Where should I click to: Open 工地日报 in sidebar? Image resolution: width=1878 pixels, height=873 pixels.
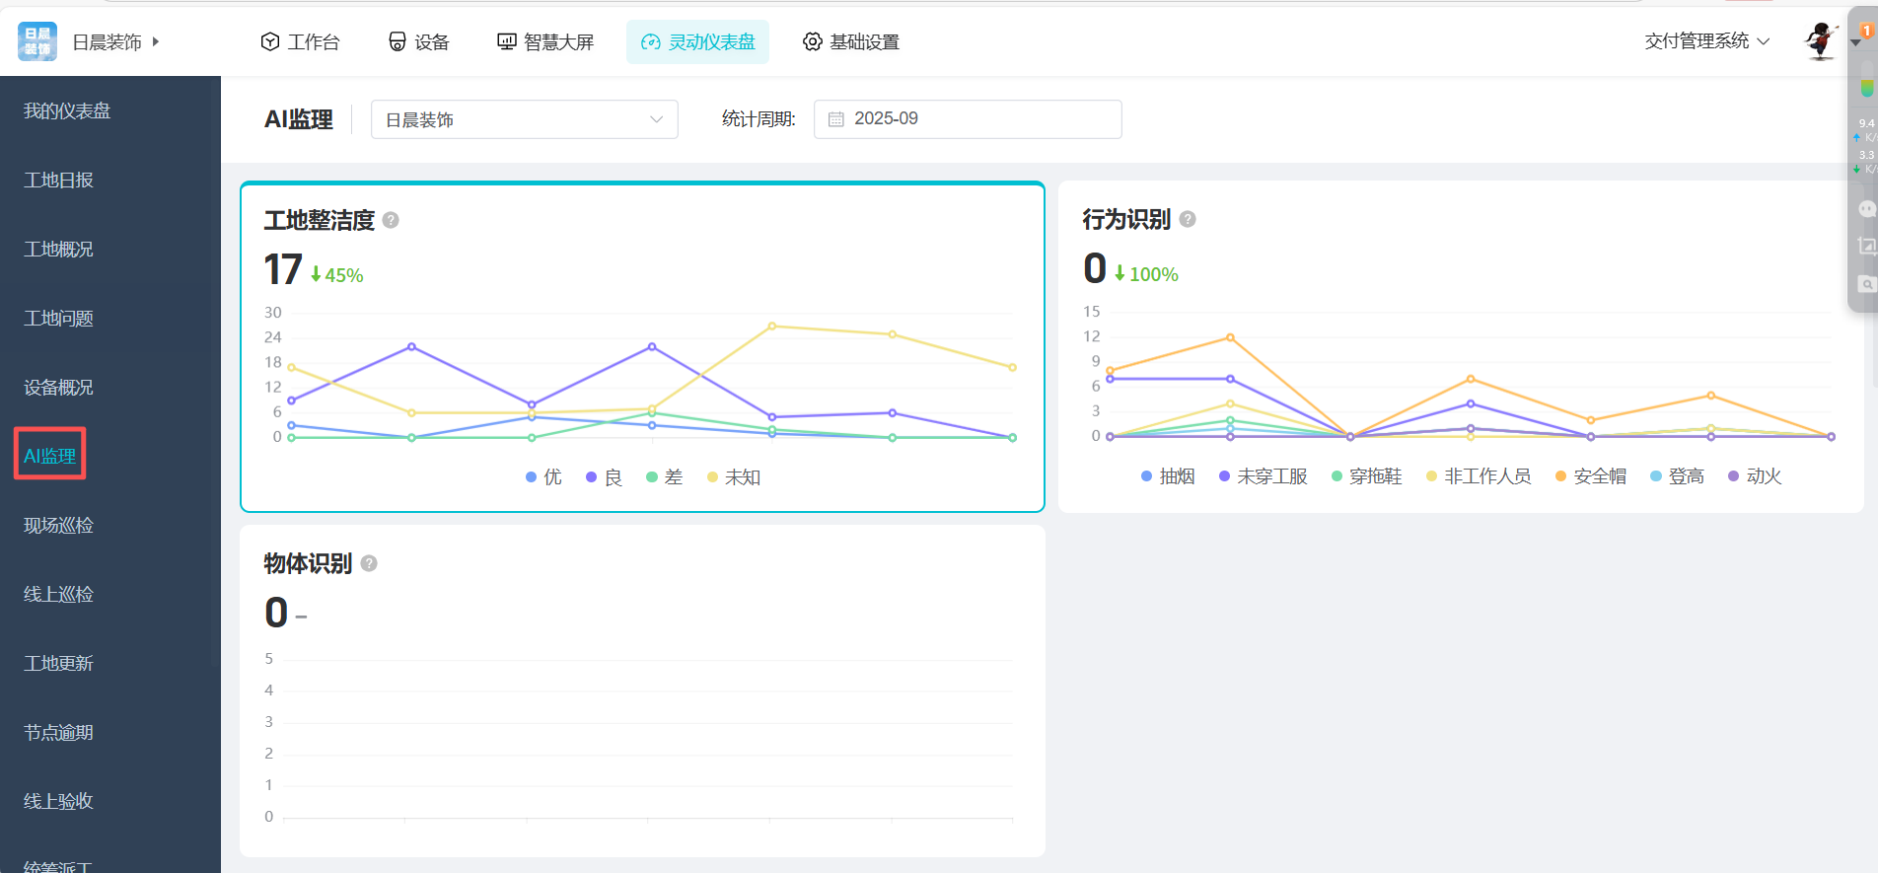tap(58, 181)
